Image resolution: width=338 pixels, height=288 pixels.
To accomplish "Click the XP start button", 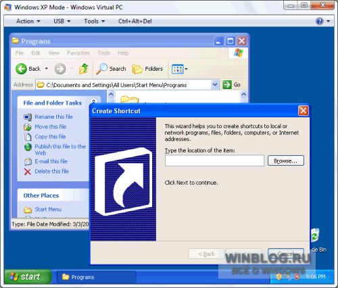I will coord(28,277).
